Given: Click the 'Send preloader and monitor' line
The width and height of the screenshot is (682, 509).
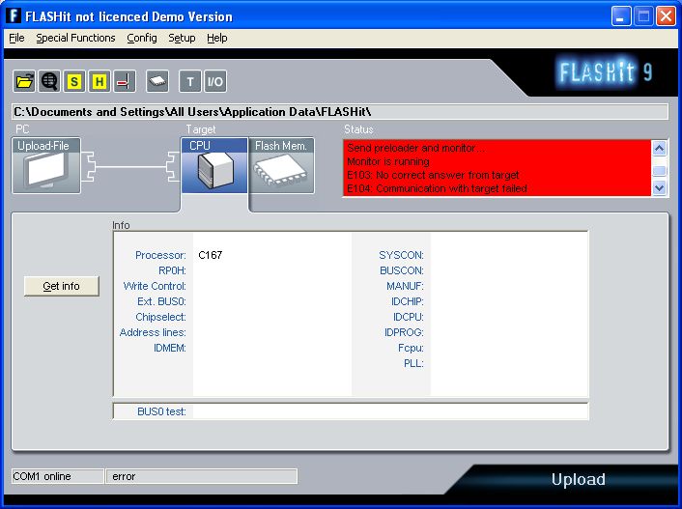Looking at the screenshot, I should tap(415, 149).
